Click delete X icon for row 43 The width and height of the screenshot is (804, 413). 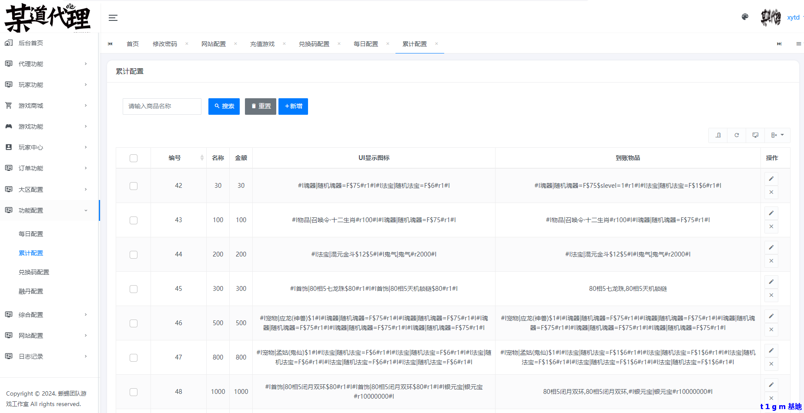(x=771, y=226)
